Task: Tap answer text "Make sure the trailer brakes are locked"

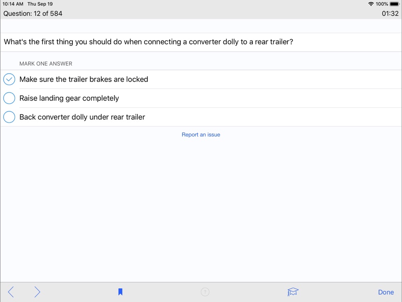Action: click(84, 79)
